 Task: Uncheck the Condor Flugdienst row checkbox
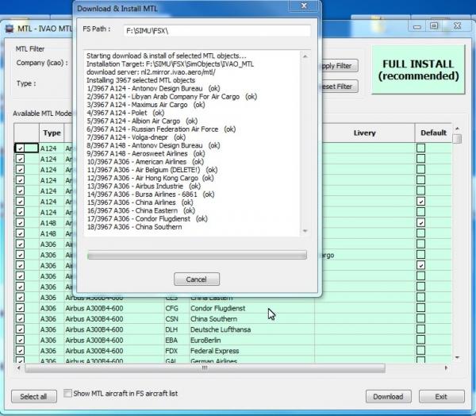[x=20, y=308]
